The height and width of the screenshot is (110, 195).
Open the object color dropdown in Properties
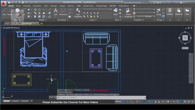[x=146, y=9]
